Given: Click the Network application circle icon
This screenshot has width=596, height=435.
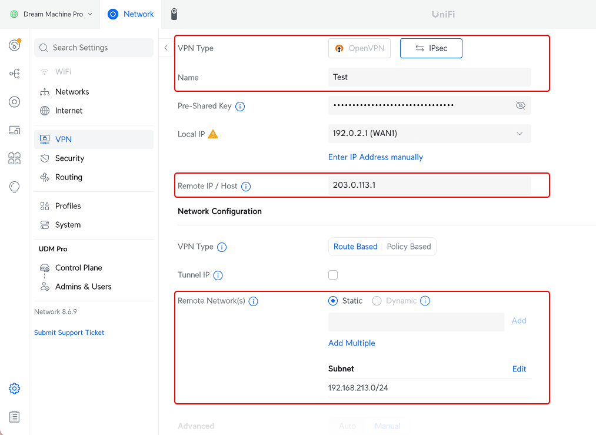Looking at the screenshot, I should [113, 14].
